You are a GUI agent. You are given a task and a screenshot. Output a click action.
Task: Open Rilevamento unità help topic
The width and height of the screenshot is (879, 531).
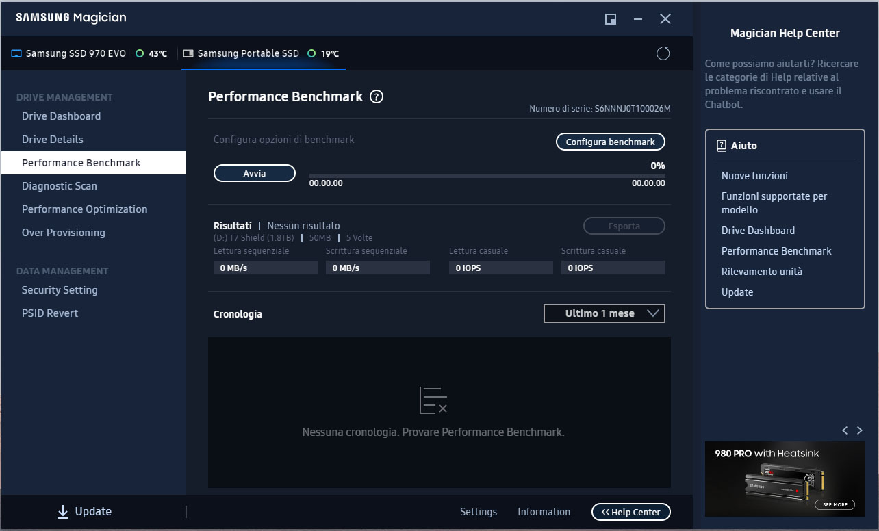(762, 272)
